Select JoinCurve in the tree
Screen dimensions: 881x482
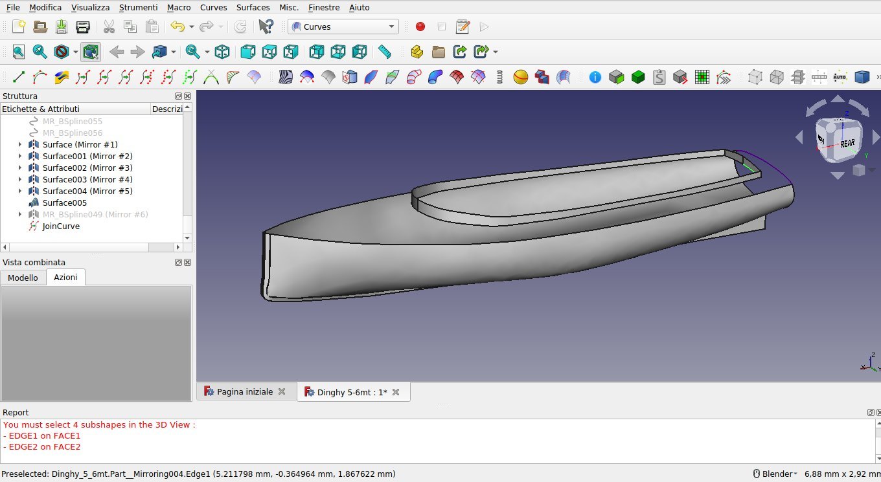pyautogui.click(x=61, y=226)
